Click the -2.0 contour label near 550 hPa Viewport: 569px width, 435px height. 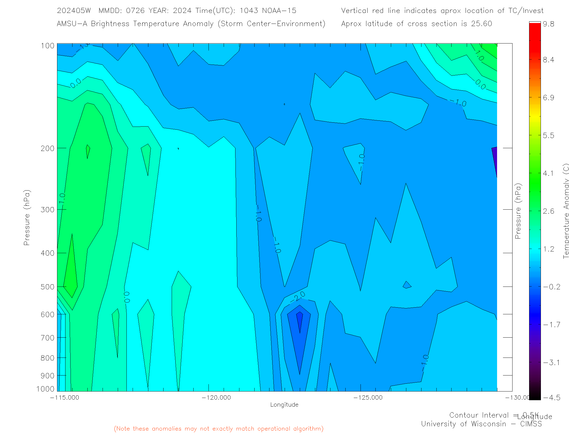pyautogui.click(x=298, y=296)
